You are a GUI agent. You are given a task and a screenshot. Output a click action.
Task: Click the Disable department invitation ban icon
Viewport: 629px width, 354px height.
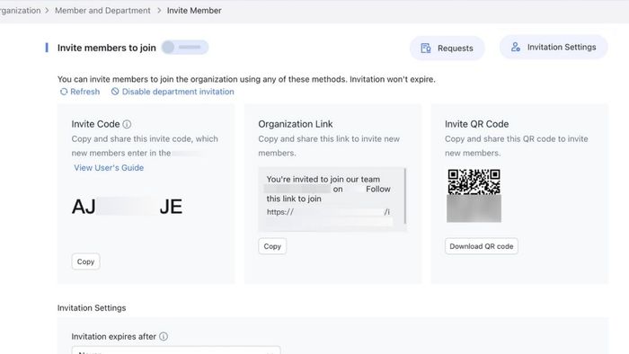coord(115,92)
